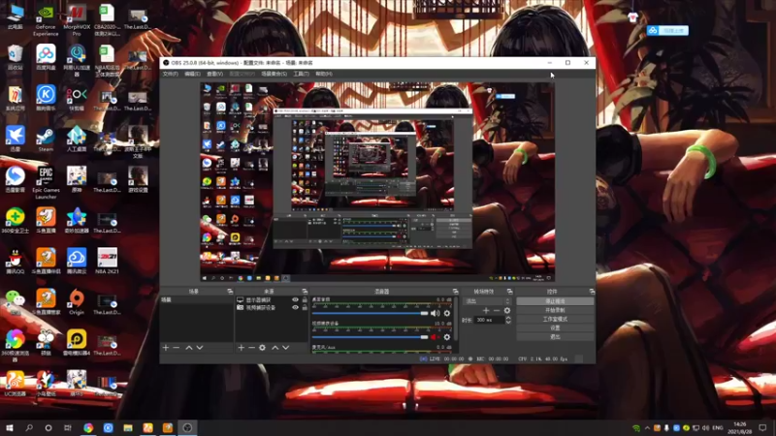The image size is (776, 436).
Task: Open Help menu in OBS
Action: [324, 75]
